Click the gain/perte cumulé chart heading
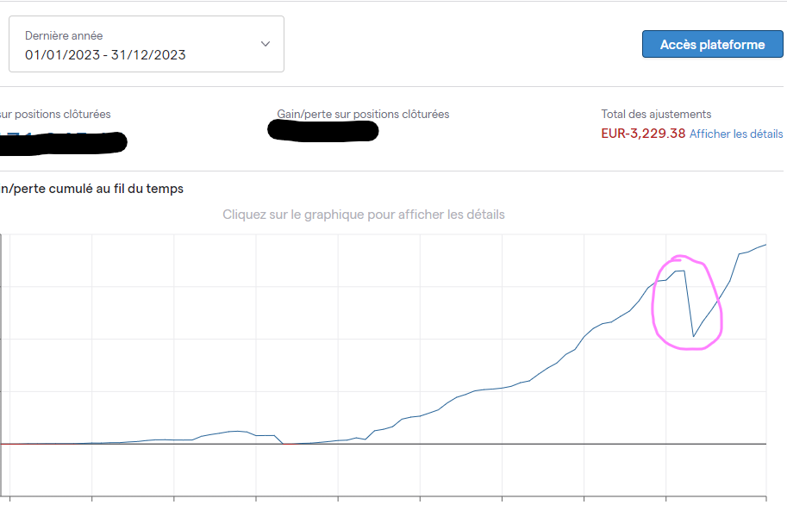The height and width of the screenshot is (511, 787). [x=92, y=189]
